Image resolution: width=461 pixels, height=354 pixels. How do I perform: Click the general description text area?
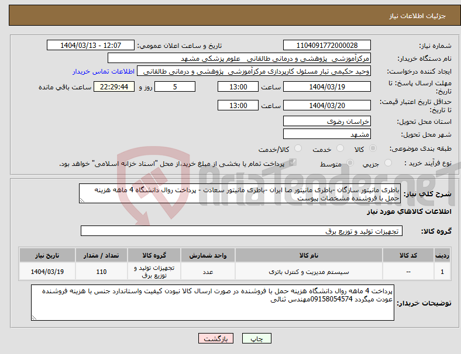pos(240,193)
